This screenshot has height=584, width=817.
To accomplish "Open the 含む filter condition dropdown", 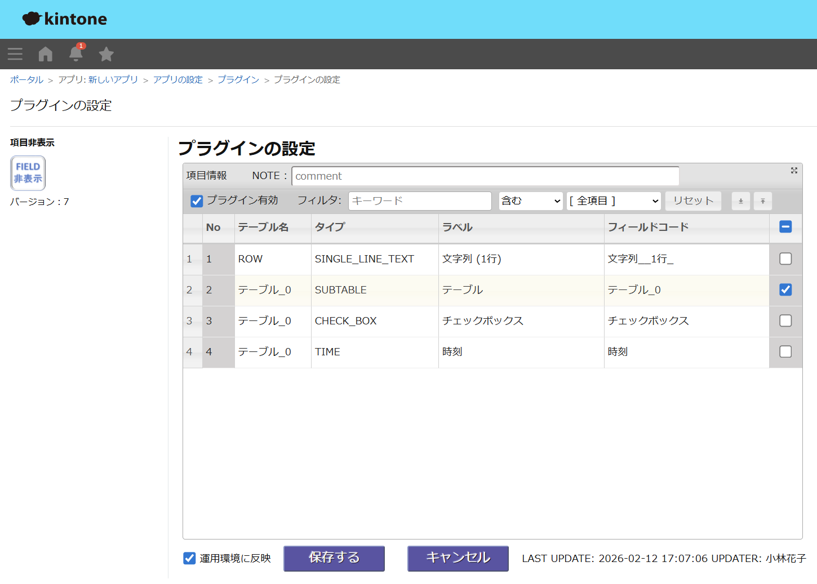I will 530,201.
